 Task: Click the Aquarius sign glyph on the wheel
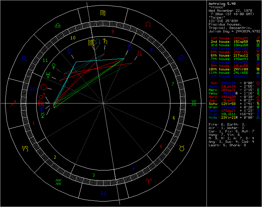(59, 182)
